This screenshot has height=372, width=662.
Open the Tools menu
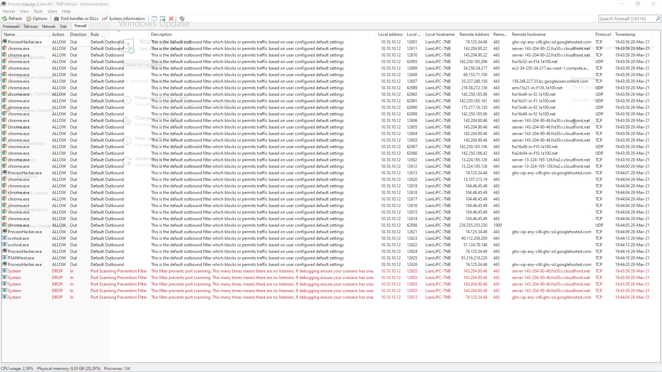38,11
